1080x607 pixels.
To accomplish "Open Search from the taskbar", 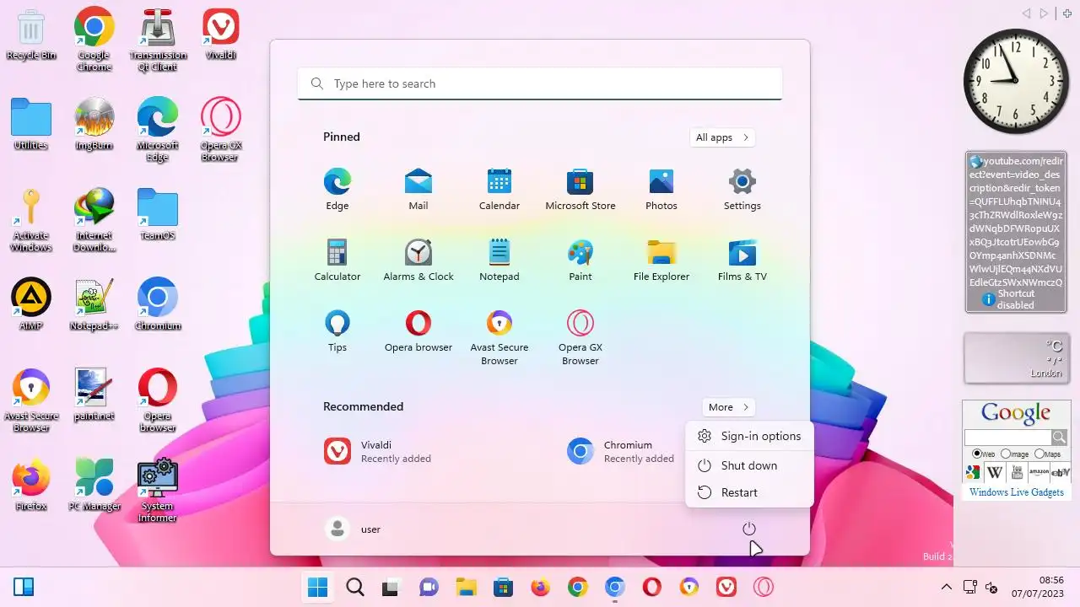I will click(x=355, y=587).
